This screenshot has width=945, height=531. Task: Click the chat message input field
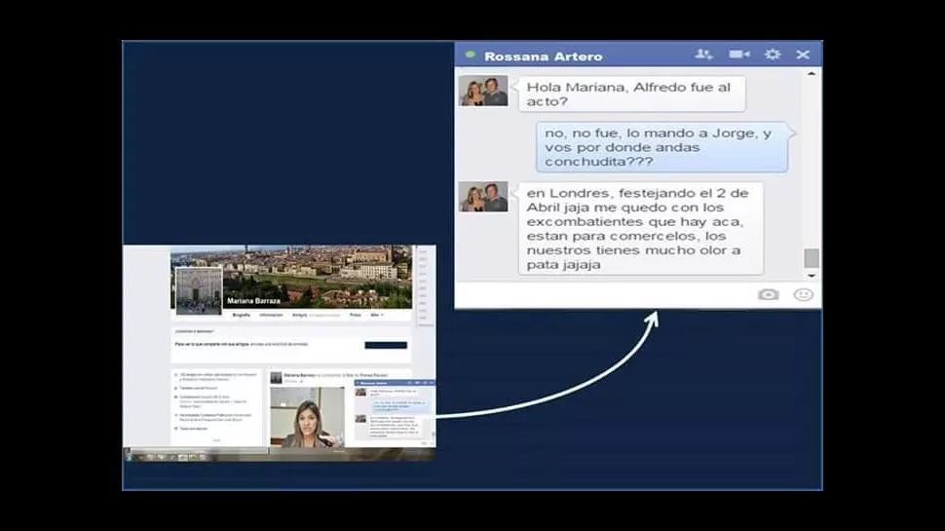(x=604, y=294)
